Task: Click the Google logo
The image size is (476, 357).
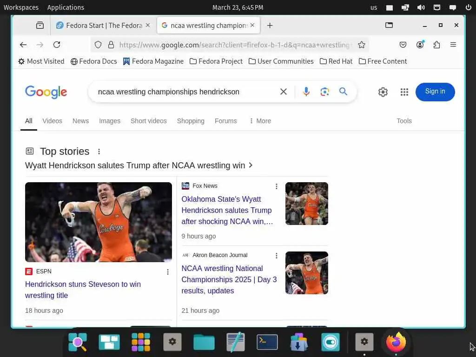Action: [x=46, y=92]
